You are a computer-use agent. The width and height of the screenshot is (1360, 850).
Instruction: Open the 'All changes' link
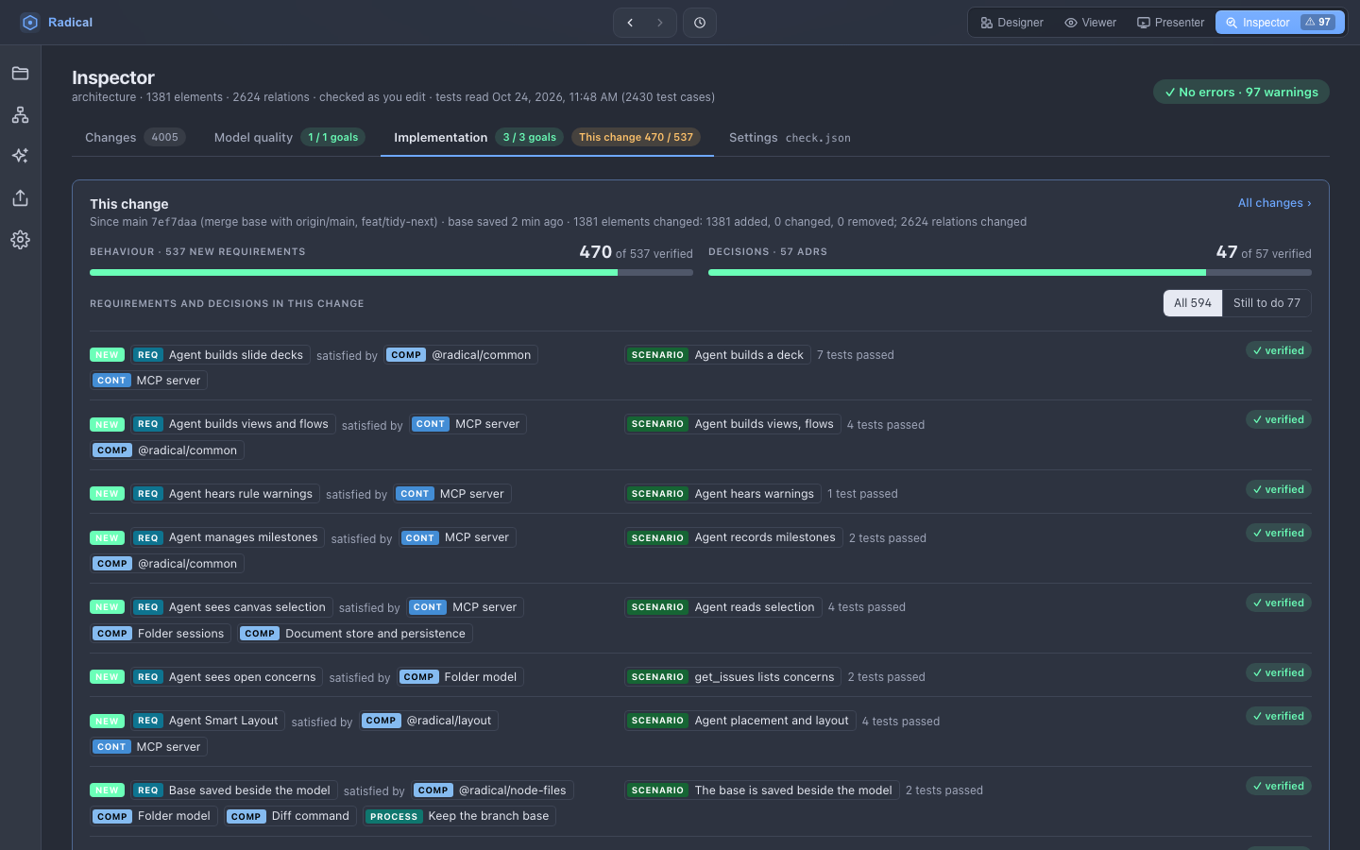pos(1274,203)
